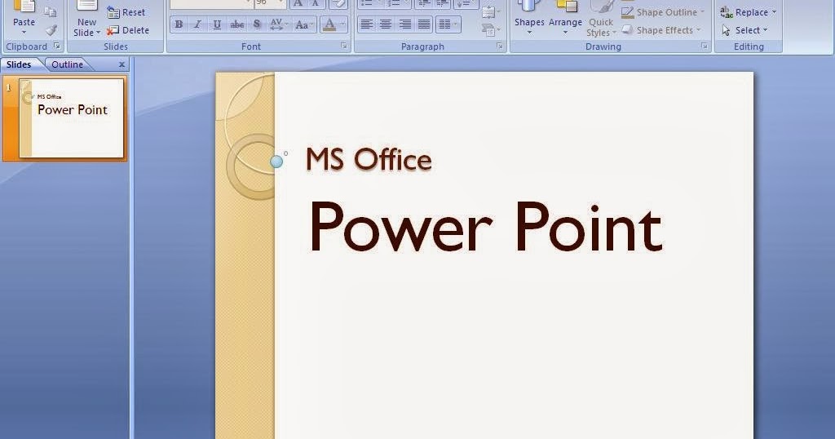
Task: Click the Reset slide icon
Action: [x=113, y=13]
